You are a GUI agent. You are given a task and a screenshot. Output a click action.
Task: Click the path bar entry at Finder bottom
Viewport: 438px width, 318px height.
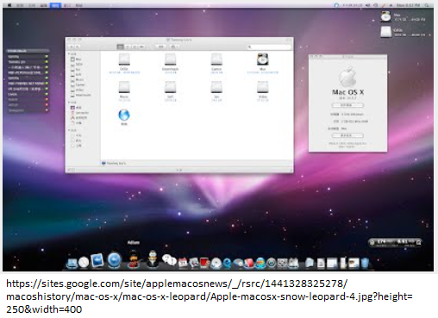click(114, 163)
